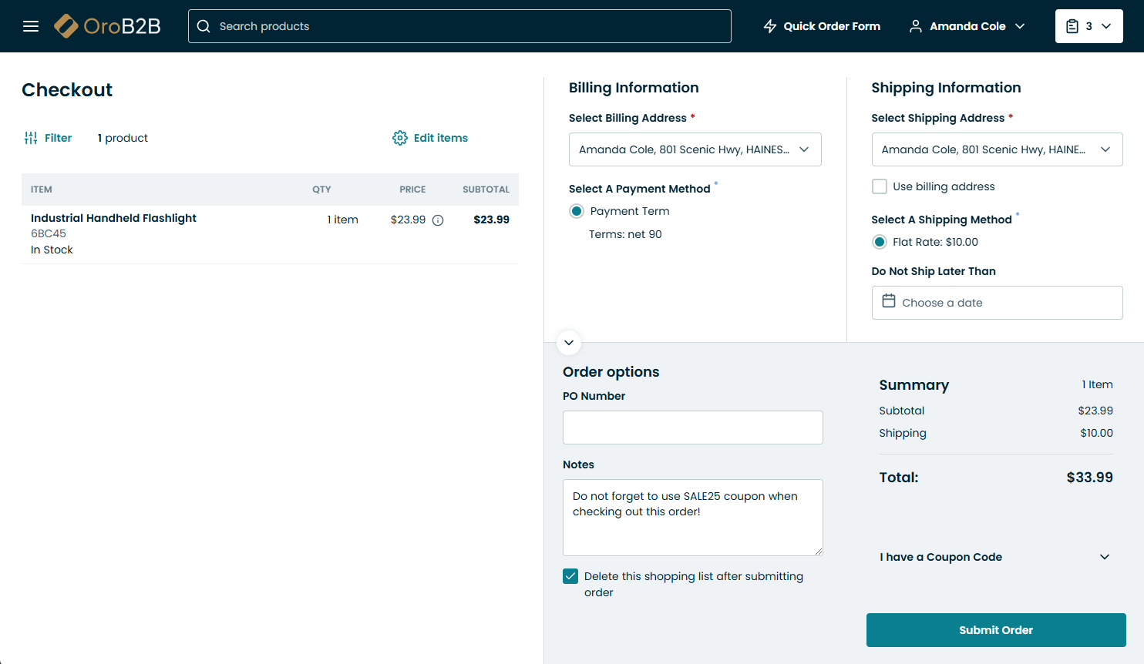
Task: Click the price info icon next to $23.99
Action: pos(438,220)
